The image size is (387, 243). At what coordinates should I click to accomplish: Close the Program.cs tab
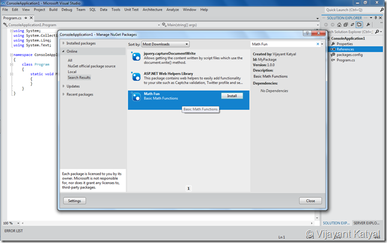(x=31, y=18)
